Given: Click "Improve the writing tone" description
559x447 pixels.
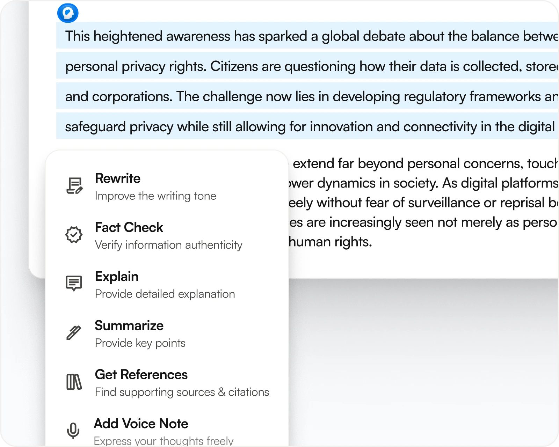Looking at the screenshot, I should click(x=155, y=196).
